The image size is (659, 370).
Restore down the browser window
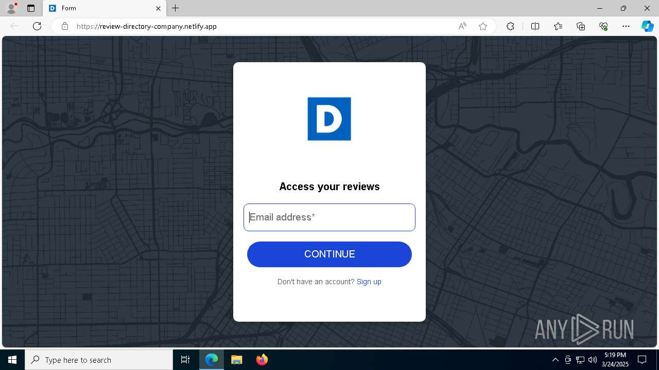[x=623, y=8]
